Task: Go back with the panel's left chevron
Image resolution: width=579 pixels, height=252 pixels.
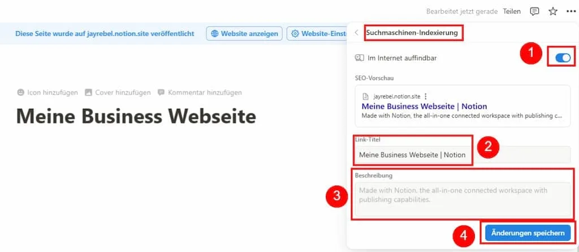Action: coord(356,33)
